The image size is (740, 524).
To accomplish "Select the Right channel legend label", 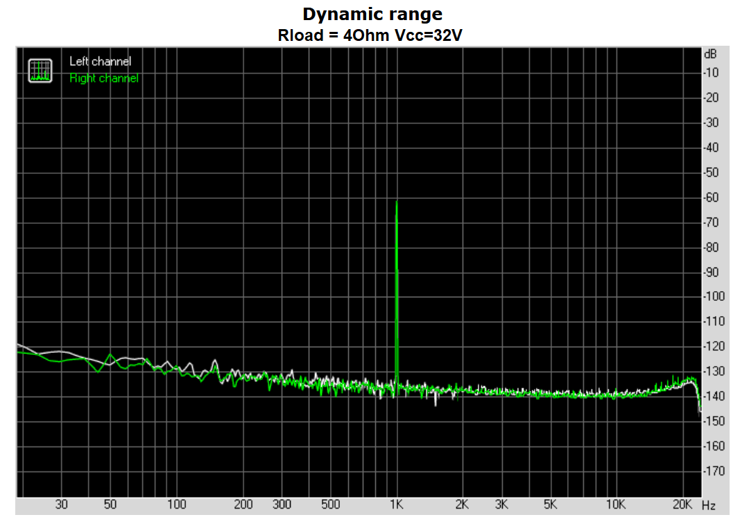I will pos(104,78).
